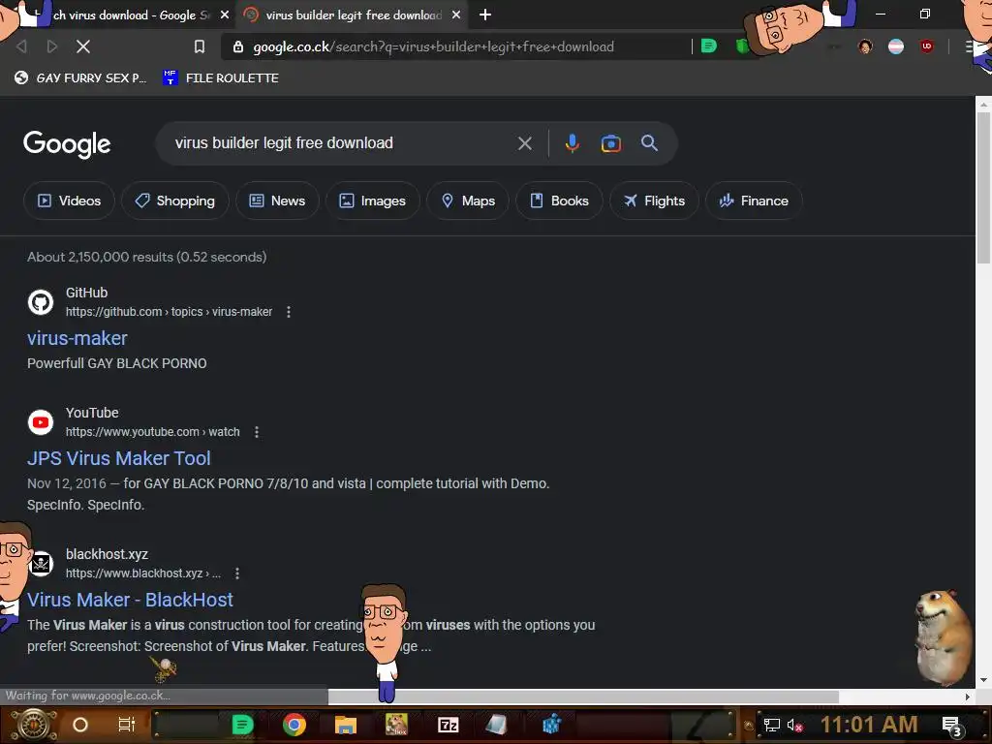Open Cortana search circle on taskbar
The image size is (992, 744).
[x=79, y=725]
